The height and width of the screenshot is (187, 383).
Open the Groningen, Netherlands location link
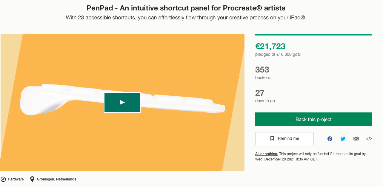56,179
